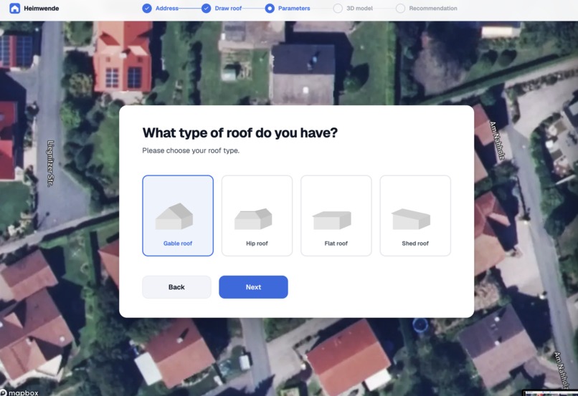Choose the Hip roof option
The height and width of the screenshot is (396, 578).
click(x=257, y=216)
